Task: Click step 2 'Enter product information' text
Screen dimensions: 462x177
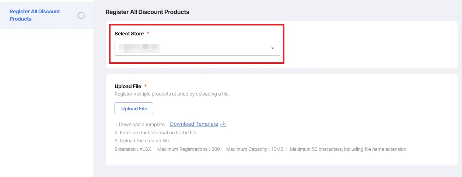Action: point(156,133)
